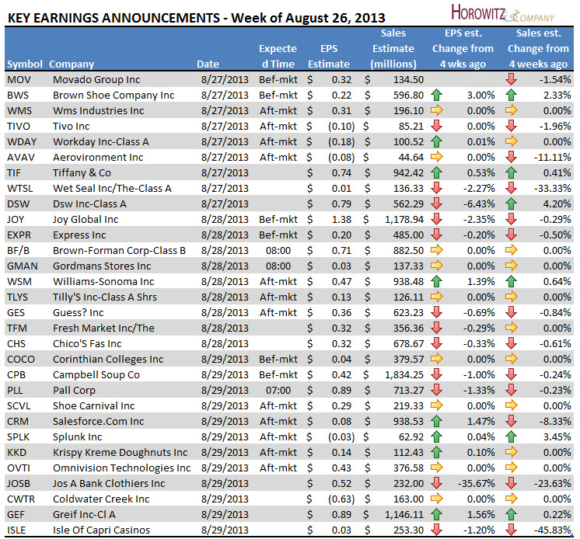Image resolution: width=580 pixels, height=539 pixels.
Task: Click the yellow arrow in the TFM sales change cell
Action: [512, 328]
